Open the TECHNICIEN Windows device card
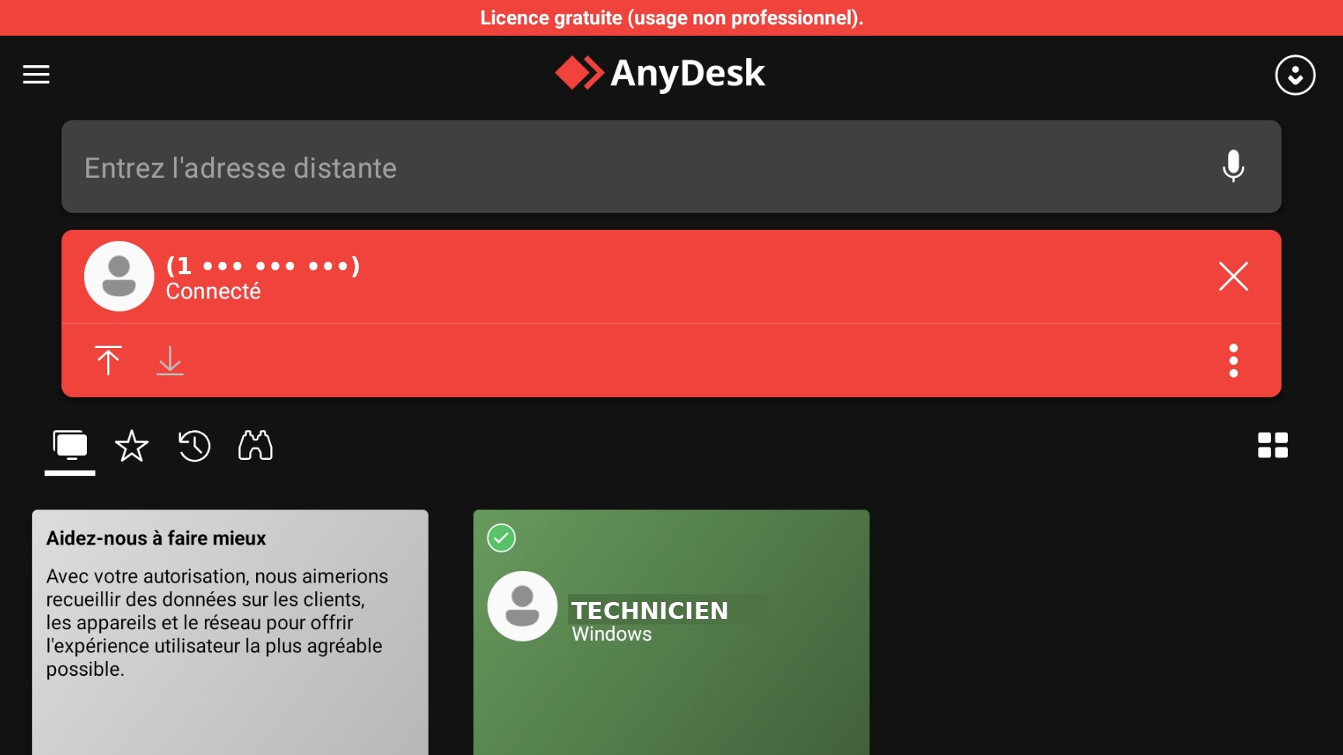1343x755 pixels. pyautogui.click(x=671, y=632)
